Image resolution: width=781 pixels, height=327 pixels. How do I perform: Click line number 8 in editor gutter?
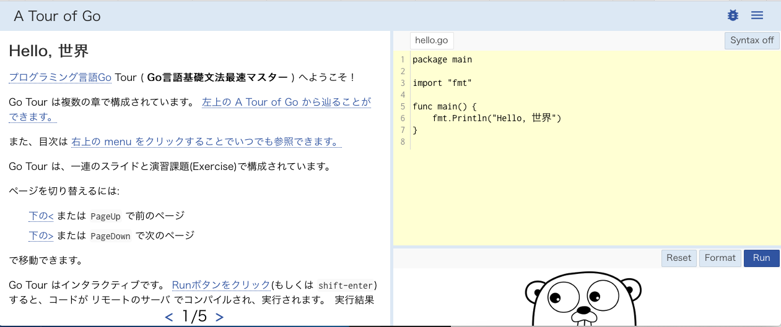pos(402,142)
